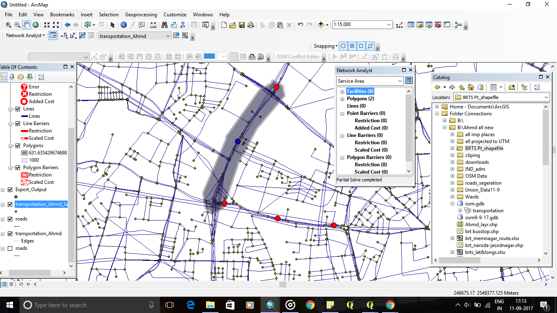Image resolution: width=557 pixels, height=313 pixels.
Task: Open the Geoprocessing menu
Action: 141,14
